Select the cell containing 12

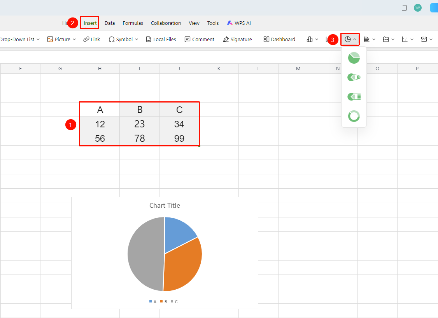(x=100, y=124)
